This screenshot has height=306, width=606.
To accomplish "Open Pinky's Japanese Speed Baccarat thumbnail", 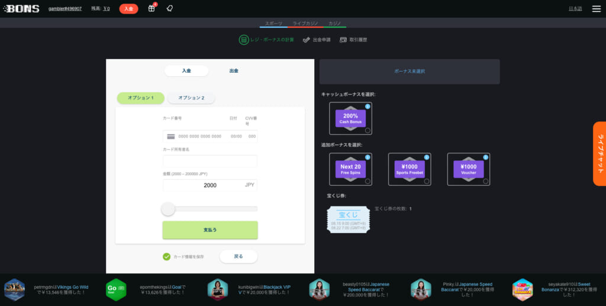I will [x=421, y=290].
